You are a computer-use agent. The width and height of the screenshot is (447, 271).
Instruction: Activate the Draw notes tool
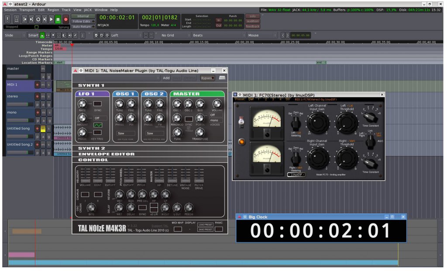[x=76, y=35]
